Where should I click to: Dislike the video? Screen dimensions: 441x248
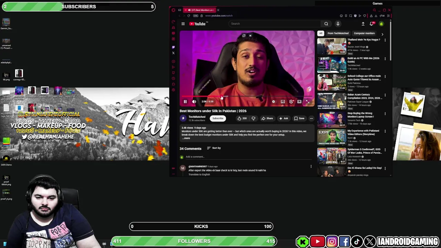pyautogui.click(x=253, y=118)
